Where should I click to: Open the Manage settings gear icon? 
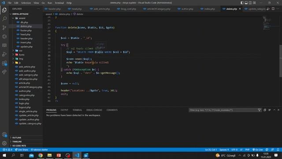click(x=4, y=143)
